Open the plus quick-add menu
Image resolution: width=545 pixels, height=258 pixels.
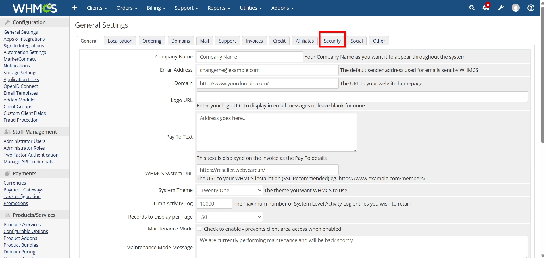75,8
